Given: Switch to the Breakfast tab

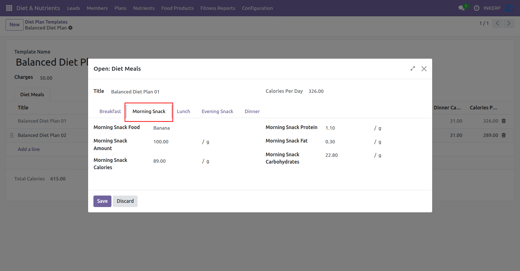Looking at the screenshot, I should pos(110,111).
